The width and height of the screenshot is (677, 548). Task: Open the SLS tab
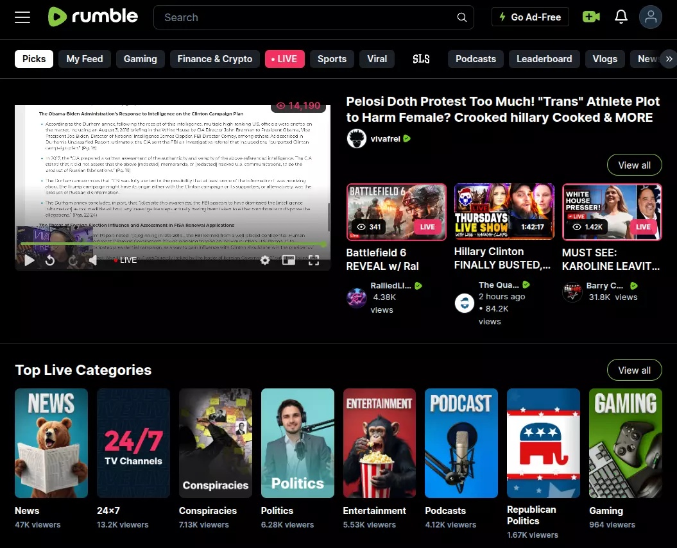click(421, 58)
